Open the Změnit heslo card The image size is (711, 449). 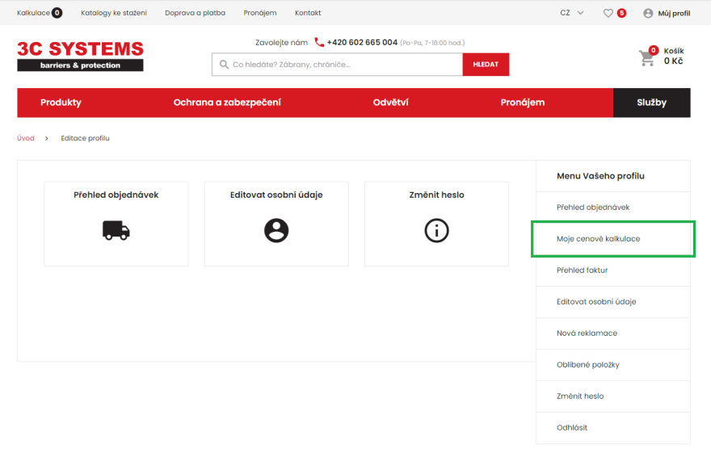436,224
